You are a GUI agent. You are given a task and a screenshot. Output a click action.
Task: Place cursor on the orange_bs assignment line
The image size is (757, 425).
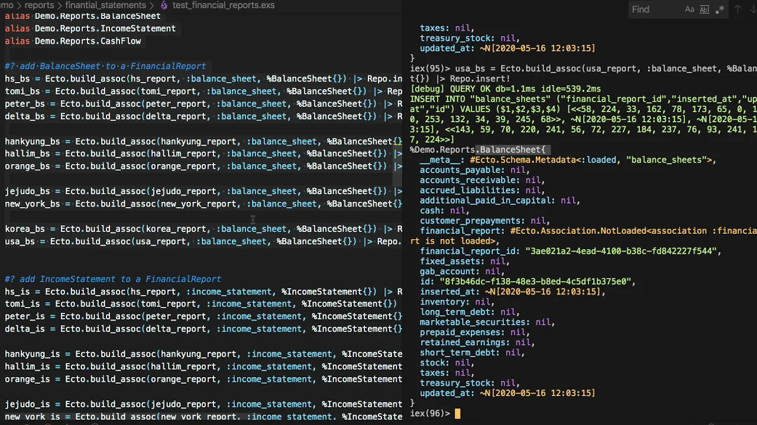[x=203, y=166]
